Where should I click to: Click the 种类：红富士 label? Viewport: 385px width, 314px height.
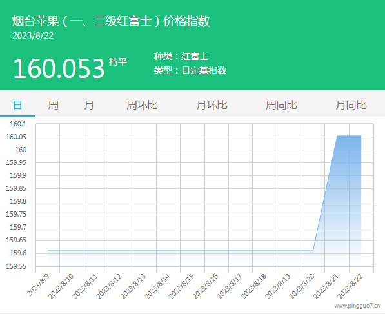[x=181, y=57]
